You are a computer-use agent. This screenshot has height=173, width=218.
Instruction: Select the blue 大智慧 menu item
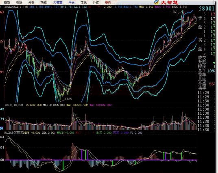pos(58,2)
